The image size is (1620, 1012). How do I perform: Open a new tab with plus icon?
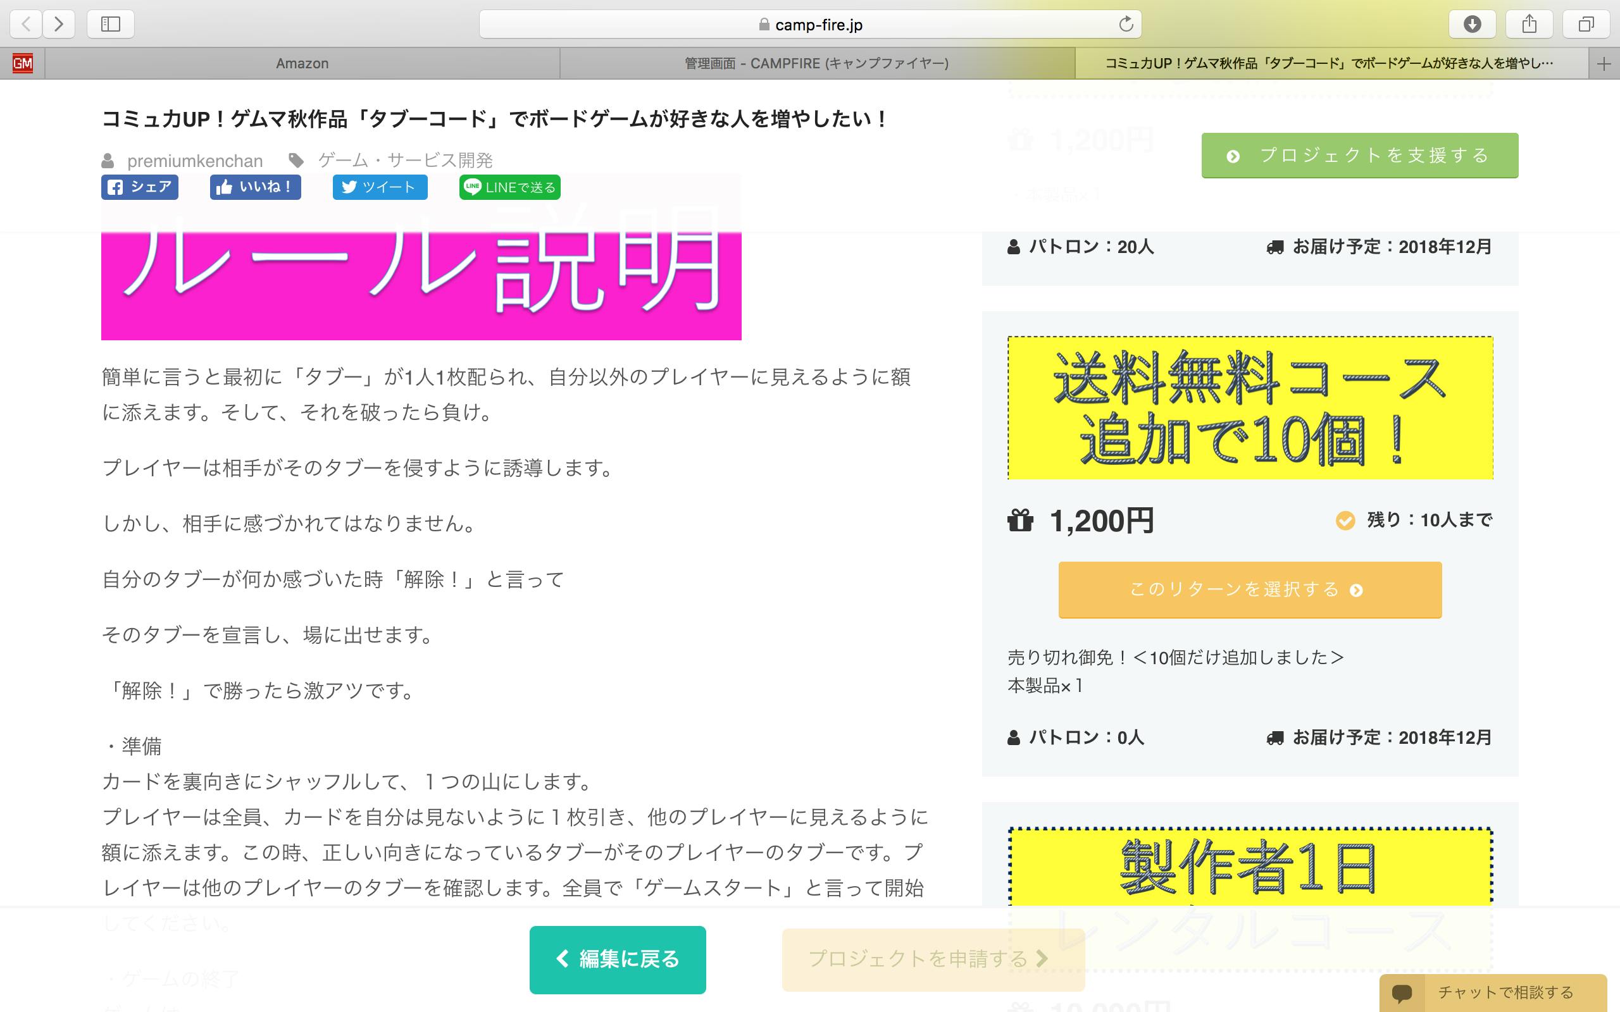(x=1604, y=64)
